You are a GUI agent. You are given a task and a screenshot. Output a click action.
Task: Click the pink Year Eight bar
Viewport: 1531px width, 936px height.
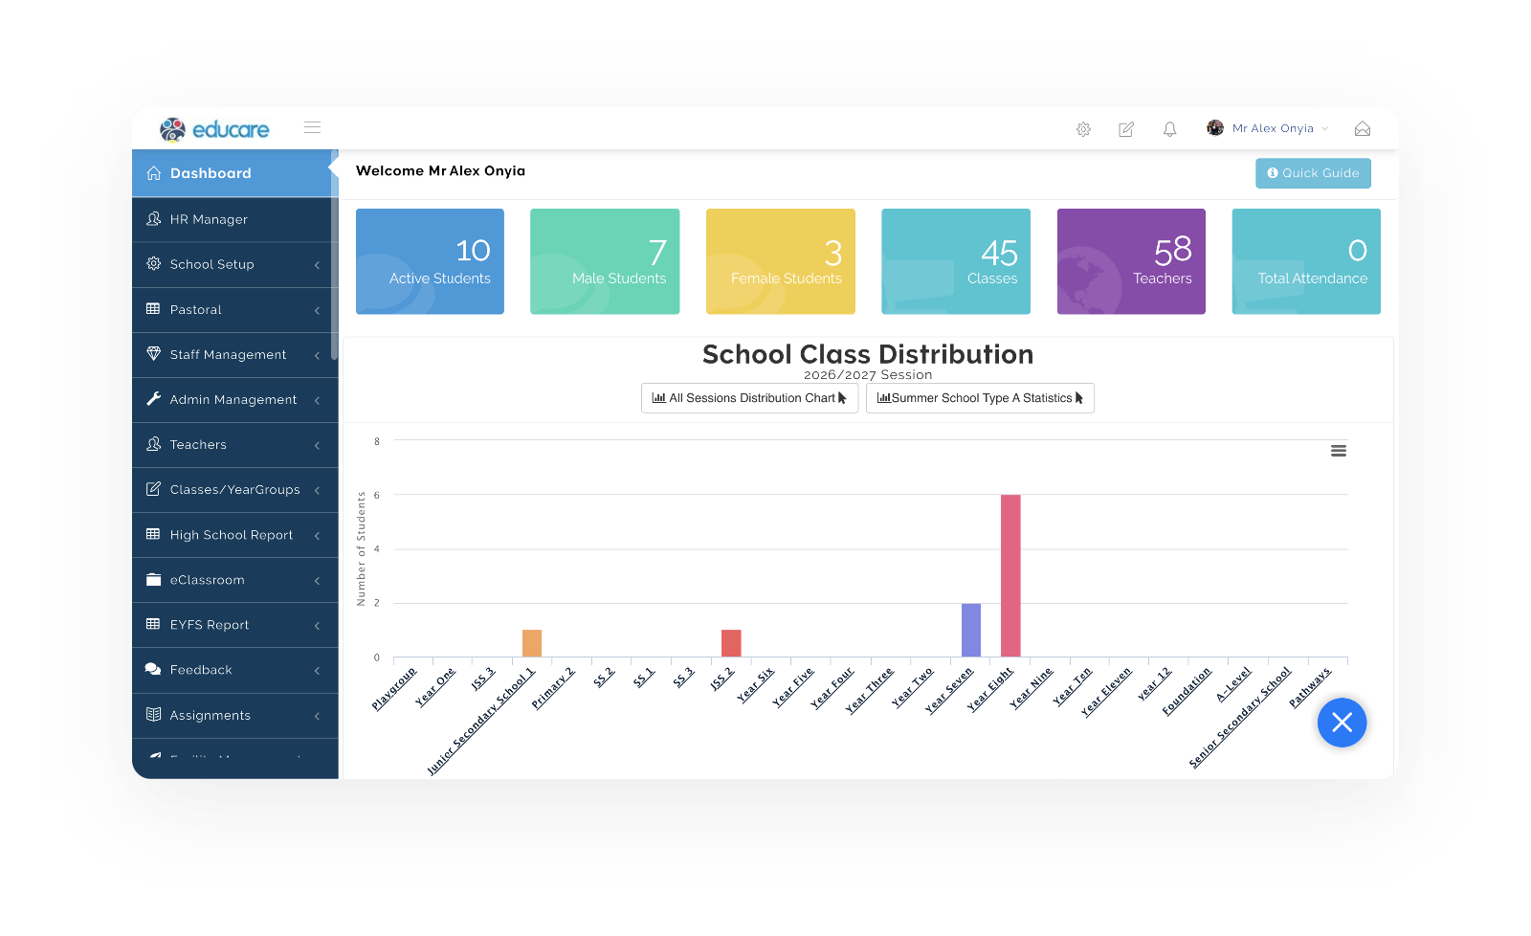[1010, 575]
